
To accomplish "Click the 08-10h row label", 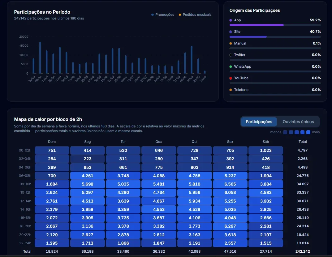I will click(25, 184).
